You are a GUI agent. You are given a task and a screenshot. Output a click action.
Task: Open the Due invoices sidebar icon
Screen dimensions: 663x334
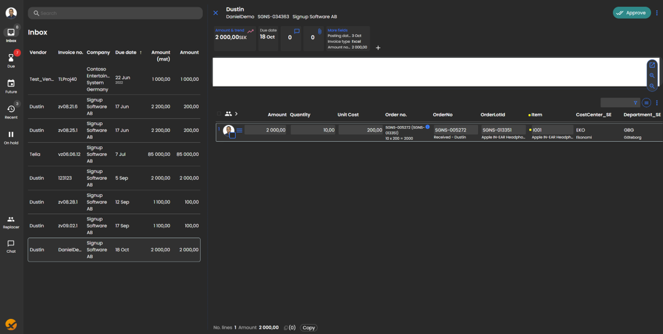point(11,60)
